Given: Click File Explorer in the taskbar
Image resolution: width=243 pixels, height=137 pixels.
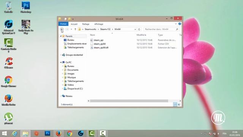Looking at the screenshot, I should (x=25, y=134).
